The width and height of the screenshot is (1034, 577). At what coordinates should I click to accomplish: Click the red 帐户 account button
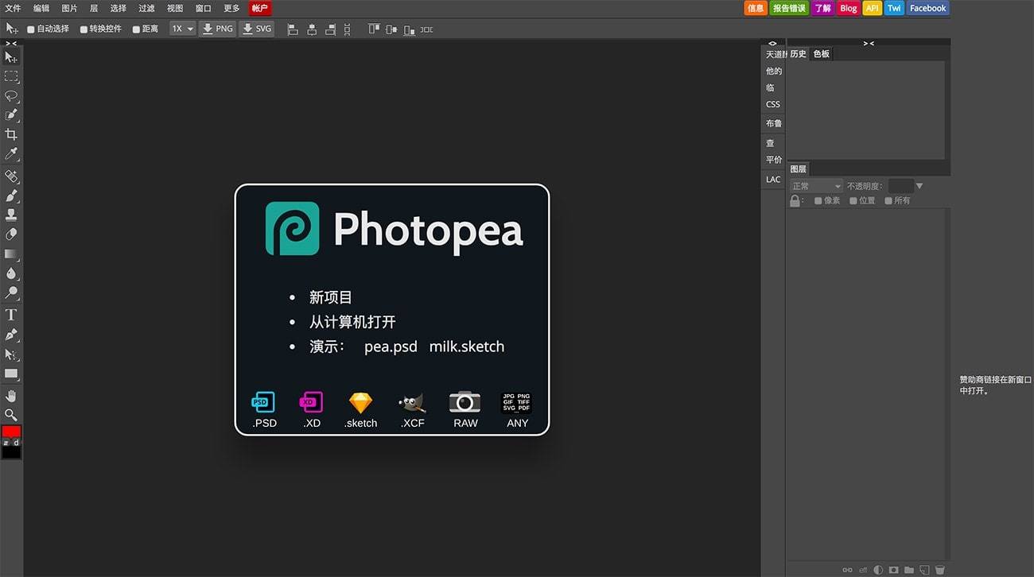click(x=260, y=9)
